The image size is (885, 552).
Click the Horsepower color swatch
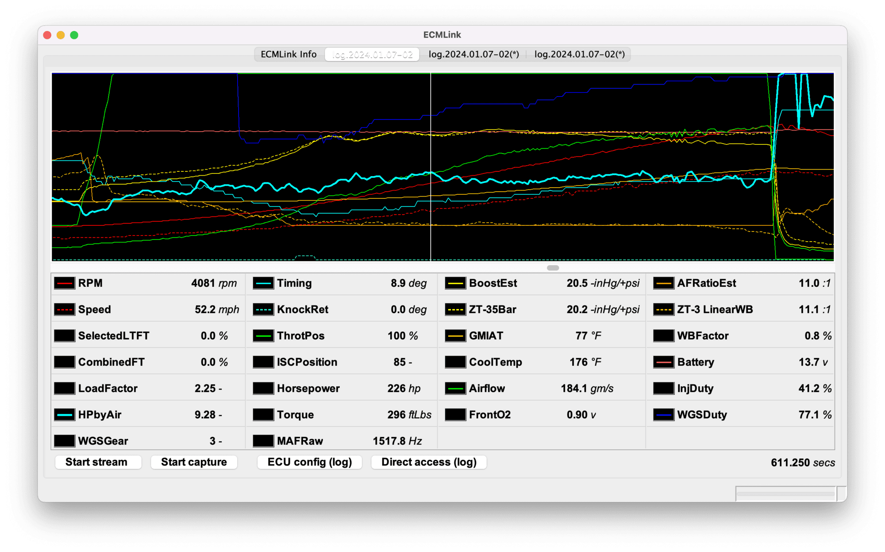point(263,388)
